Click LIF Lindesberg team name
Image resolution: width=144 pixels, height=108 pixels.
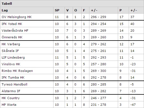coord(13,57)
